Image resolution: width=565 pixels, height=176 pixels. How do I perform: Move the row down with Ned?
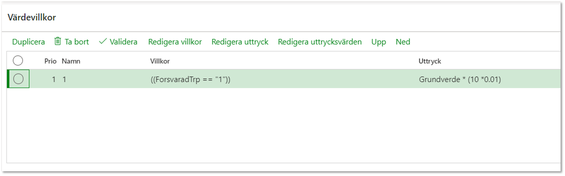click(403, 42)
